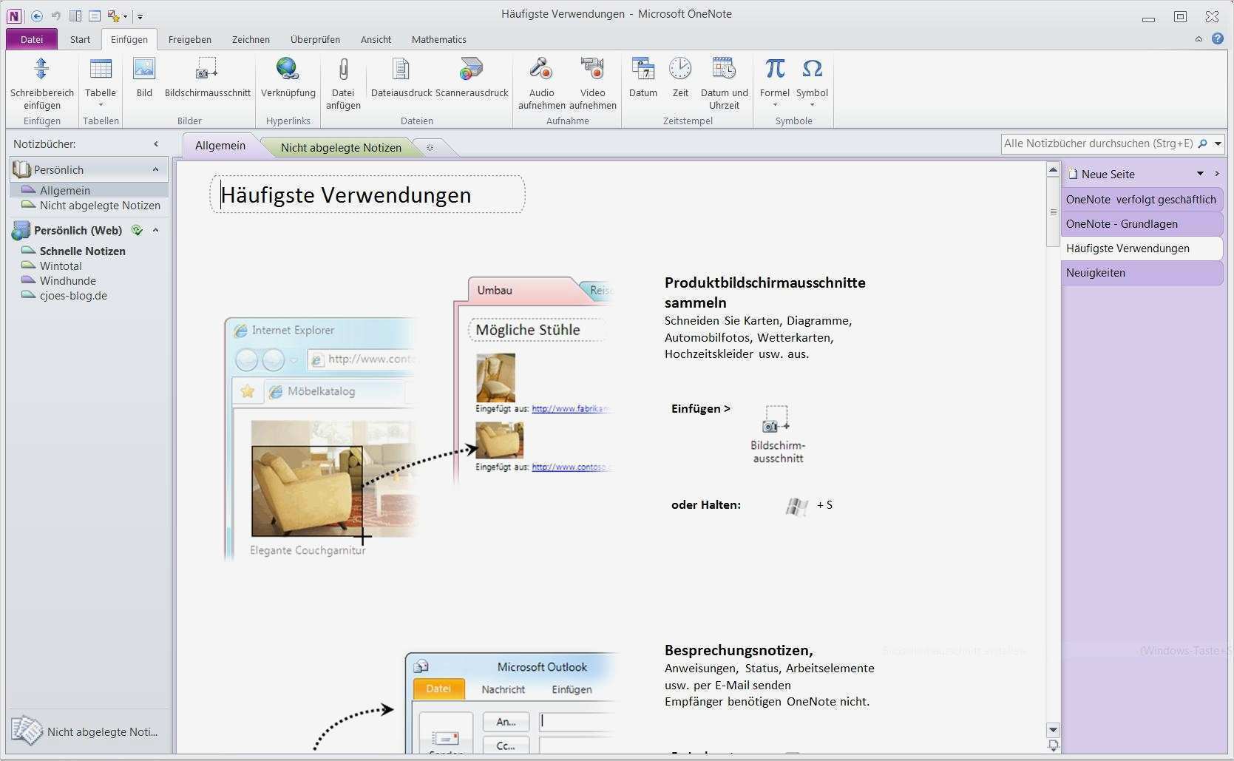
Task: Create a new section with the star tab
Action: tap(430, 147)
